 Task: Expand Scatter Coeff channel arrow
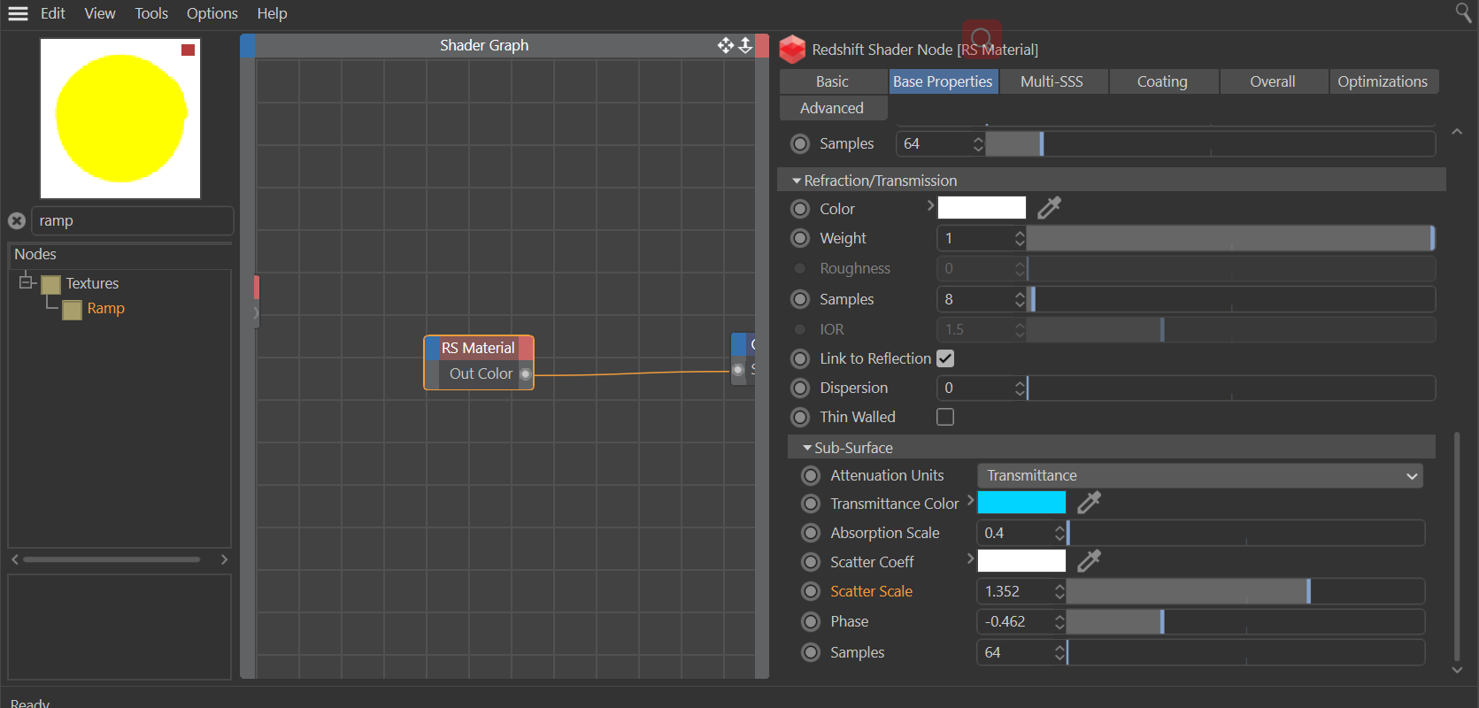point(970,558)
